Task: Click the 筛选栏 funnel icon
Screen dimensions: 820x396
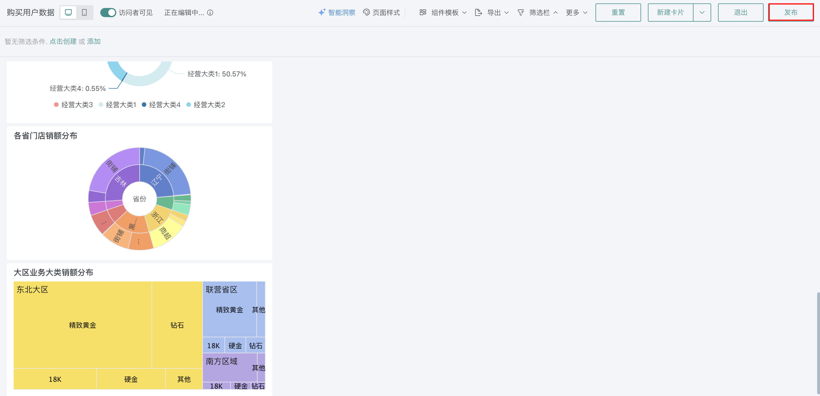Action: point(521,13)
